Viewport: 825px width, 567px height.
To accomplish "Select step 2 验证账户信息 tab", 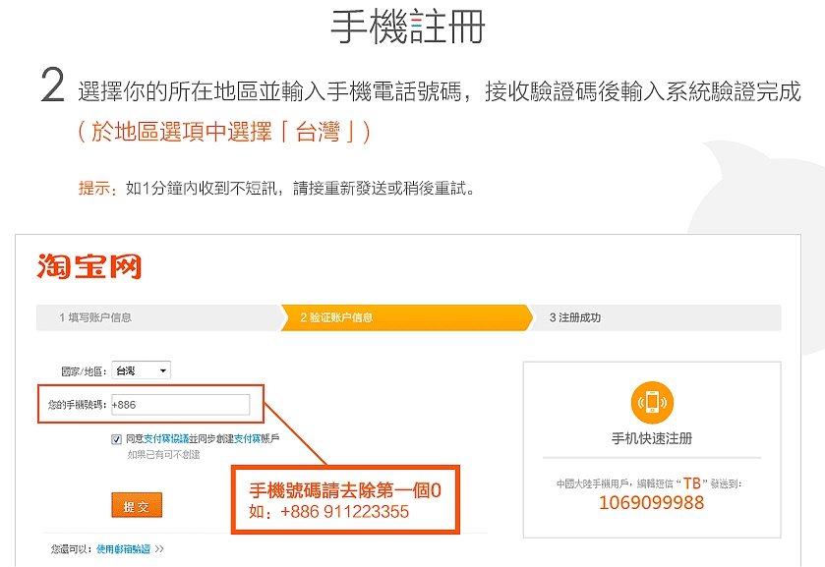I will (406, 317).
